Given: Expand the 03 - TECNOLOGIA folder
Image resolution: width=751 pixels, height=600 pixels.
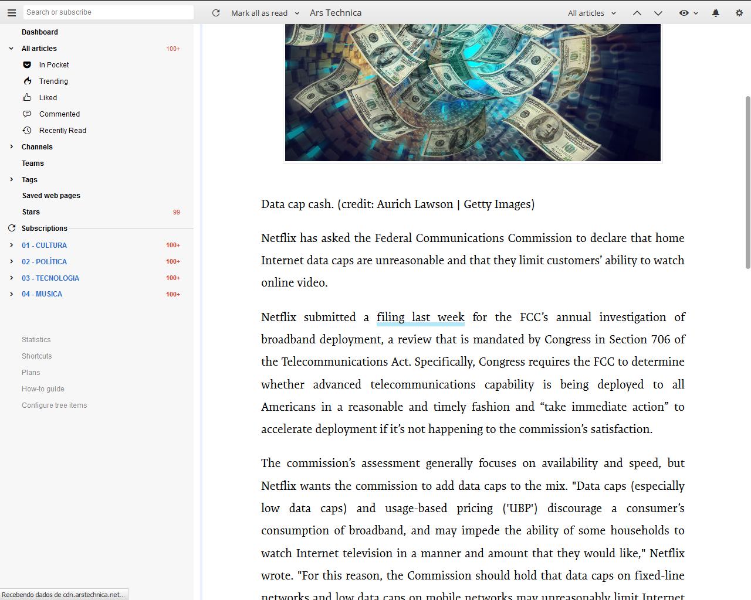Looking at the screenshot, I should [x=11, y=278].
